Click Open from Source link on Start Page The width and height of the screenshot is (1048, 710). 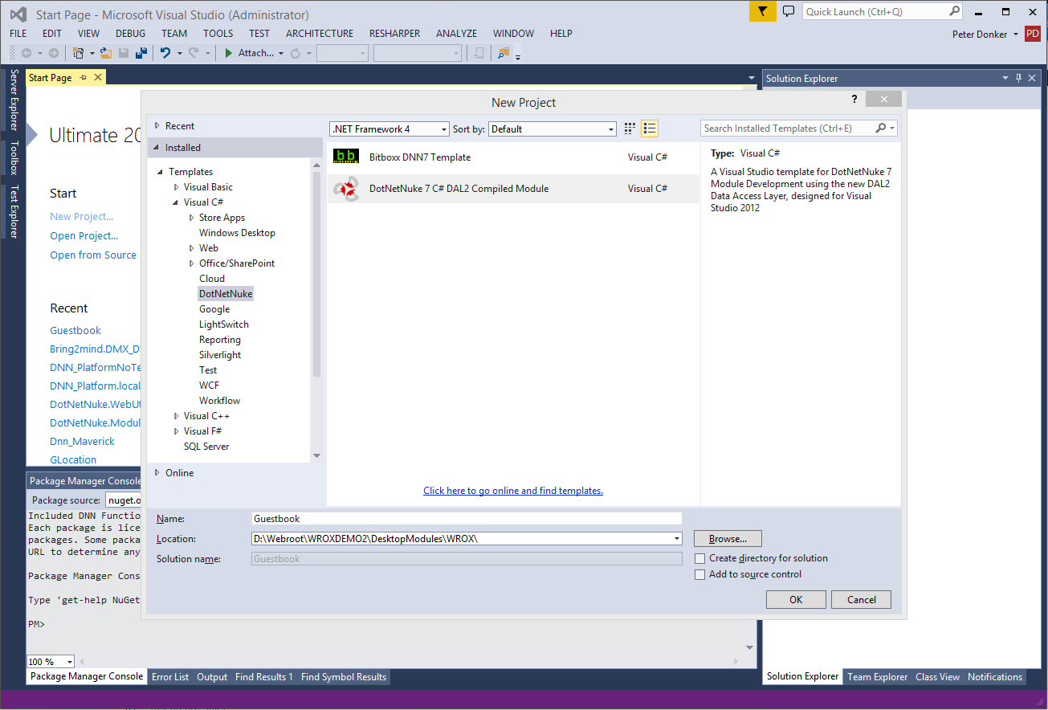coord(93,255)
